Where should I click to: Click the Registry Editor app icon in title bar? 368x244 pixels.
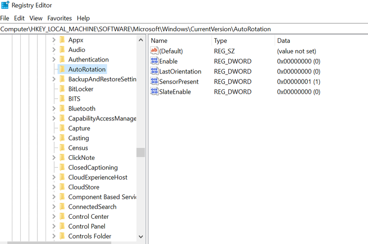[x=5, y=6]
